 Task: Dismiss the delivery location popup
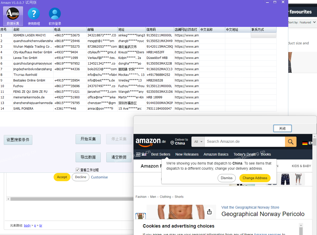227,178
